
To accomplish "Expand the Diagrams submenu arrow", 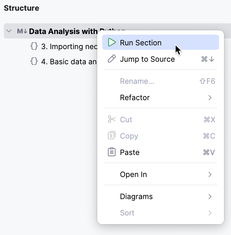I will [210, 197].
